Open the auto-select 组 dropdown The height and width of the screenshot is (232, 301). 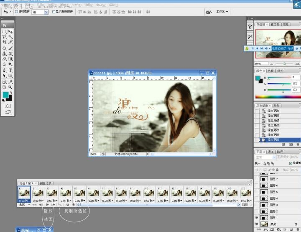click(46, 12)
